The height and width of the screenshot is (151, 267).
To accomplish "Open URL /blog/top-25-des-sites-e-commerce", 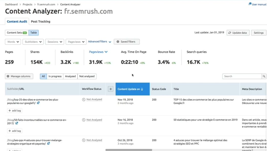I will point(33,101).
